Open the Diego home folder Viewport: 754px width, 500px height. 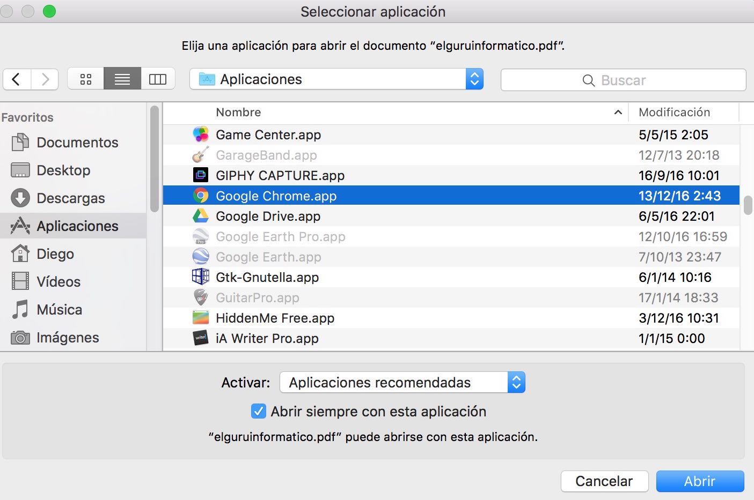point(73,253)
